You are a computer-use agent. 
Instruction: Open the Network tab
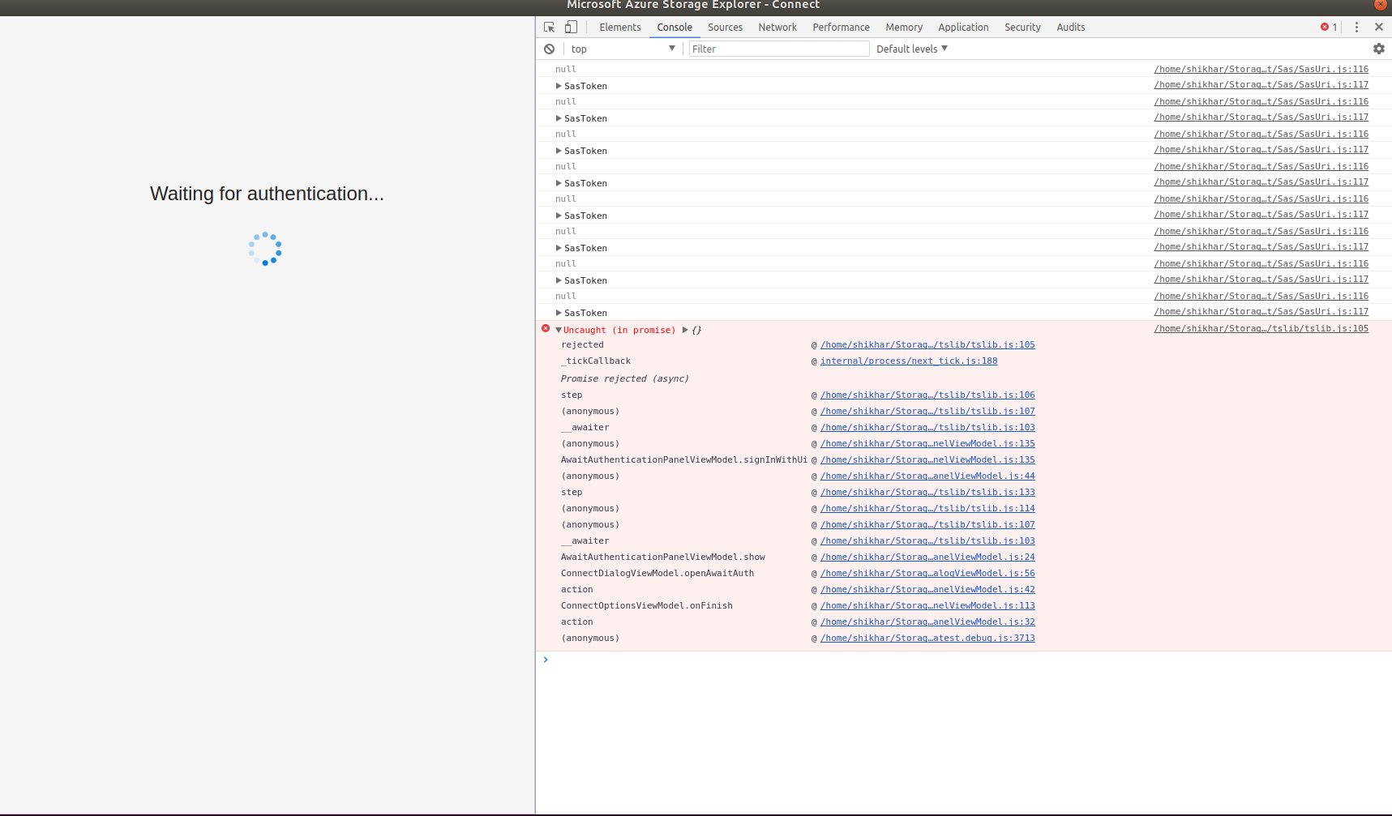[777, 27]
